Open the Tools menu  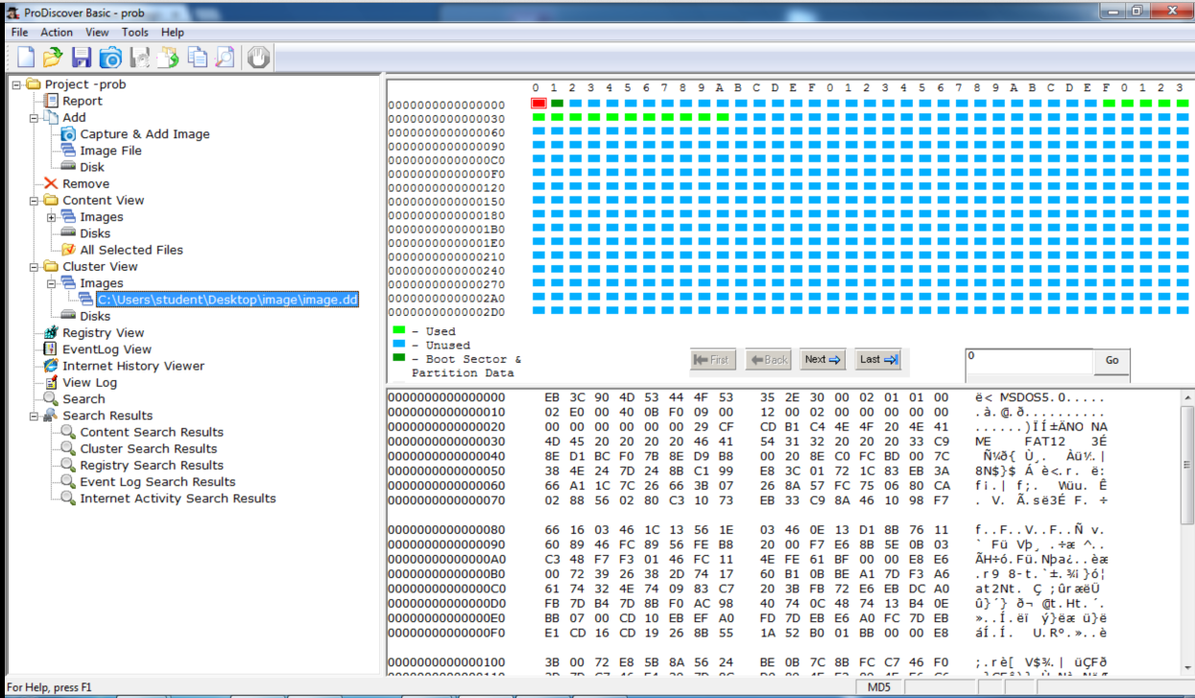(134, 32)
